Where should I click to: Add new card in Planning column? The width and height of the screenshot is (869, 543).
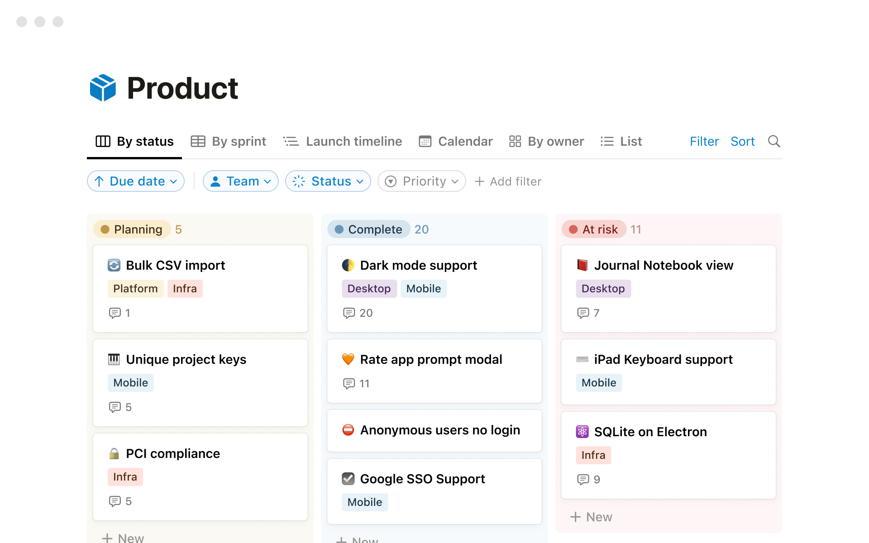(x=123, y=538)
